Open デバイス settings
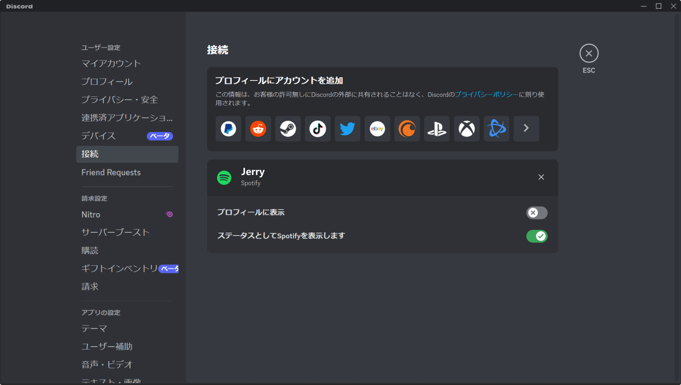The image size is (681, 385). click(x=127, y=136)
